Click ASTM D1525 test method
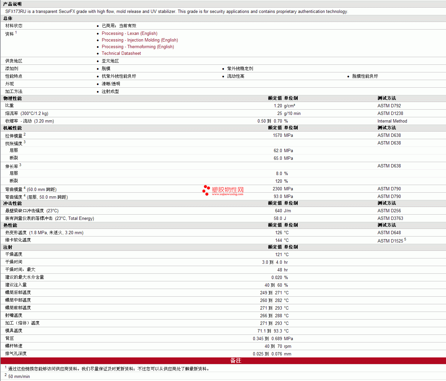This screenshot has width=446, height=381. (x=390, y=241)
